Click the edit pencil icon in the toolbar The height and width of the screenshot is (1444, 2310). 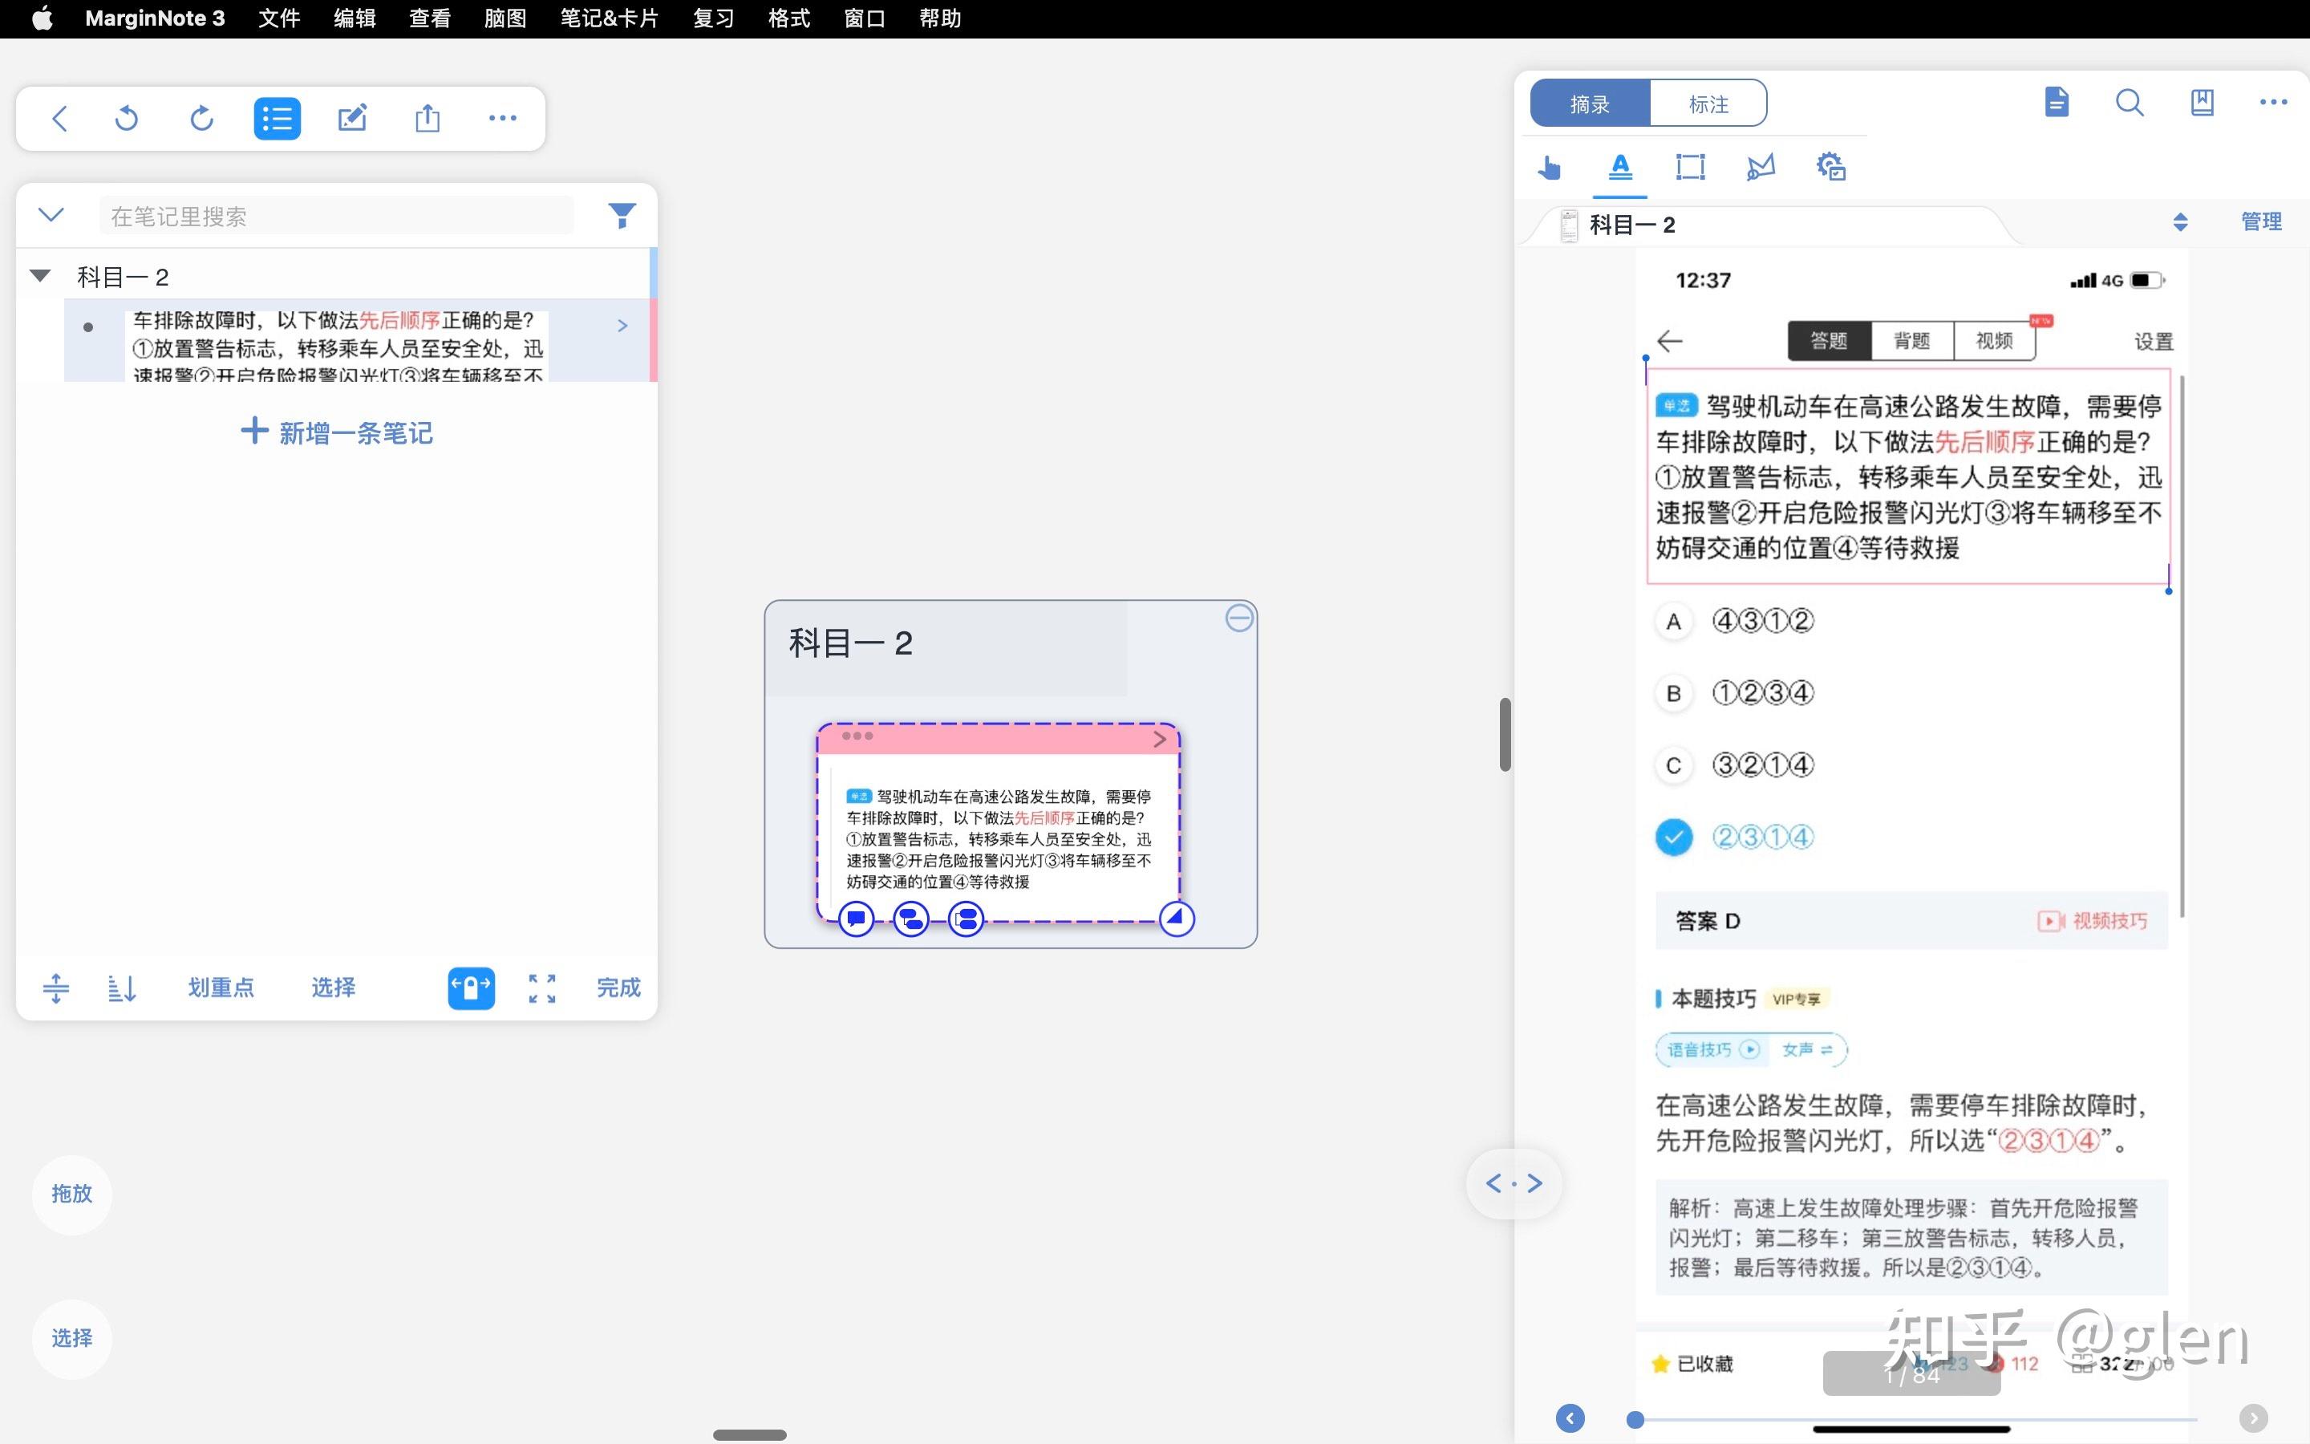353,117
